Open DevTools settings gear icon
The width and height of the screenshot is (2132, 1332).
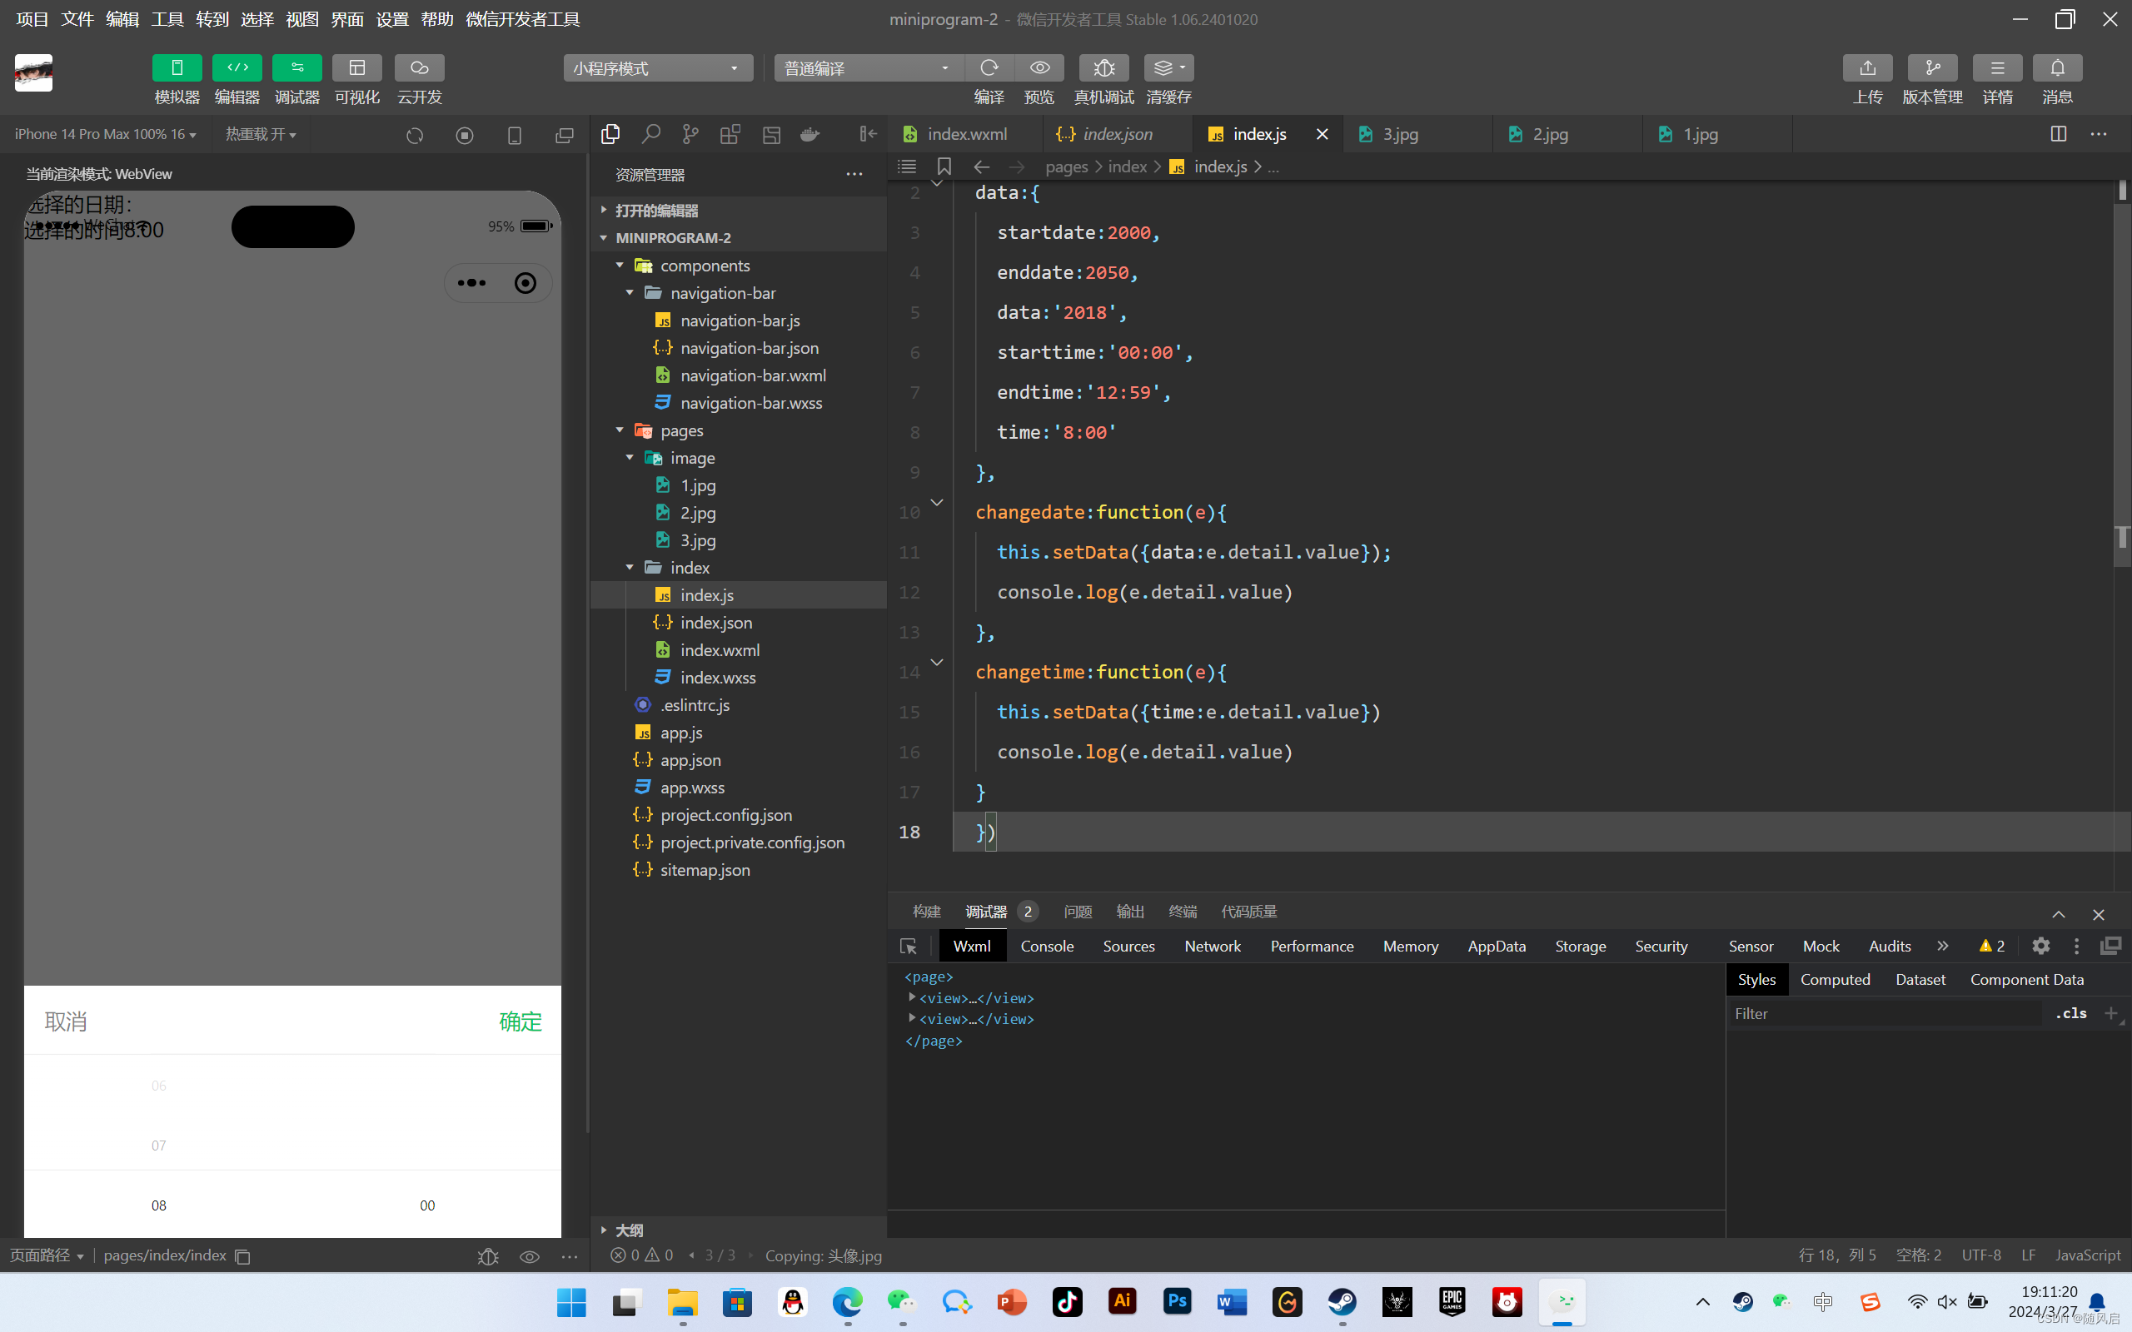[2040, 945]
